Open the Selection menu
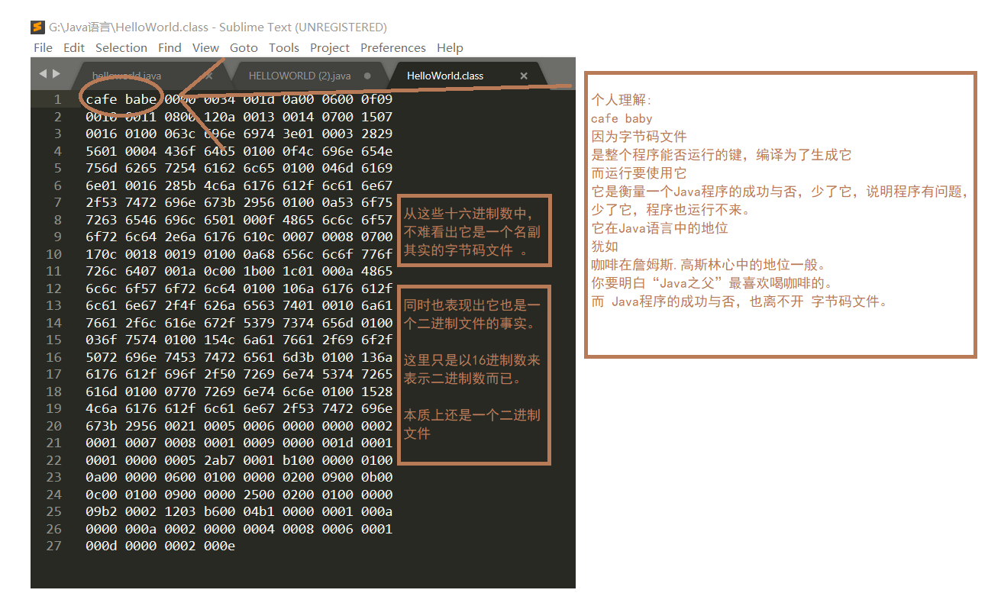 (121, 47)
